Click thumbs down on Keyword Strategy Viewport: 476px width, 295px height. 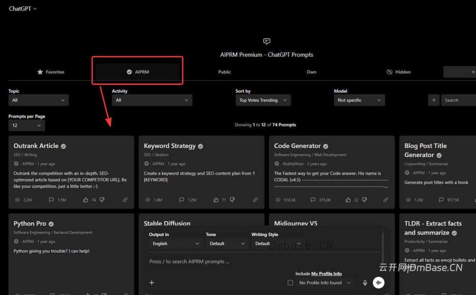pos(232,200)
